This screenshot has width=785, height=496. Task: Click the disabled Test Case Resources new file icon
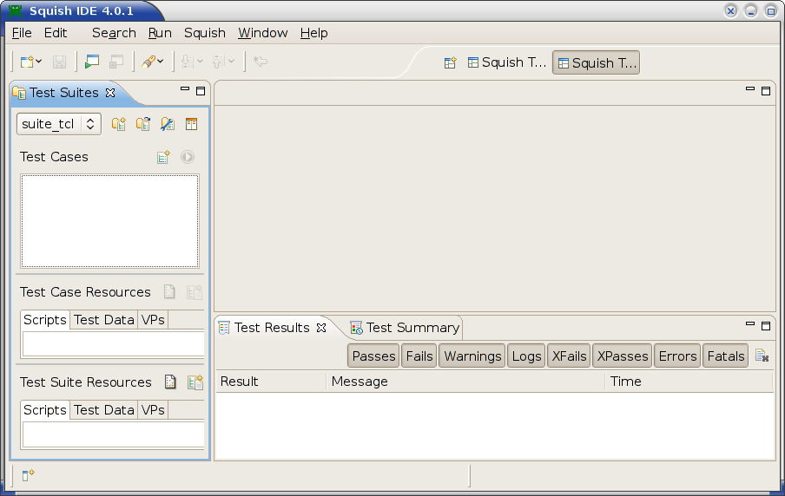pyautogui.click(x=169, y=292)
